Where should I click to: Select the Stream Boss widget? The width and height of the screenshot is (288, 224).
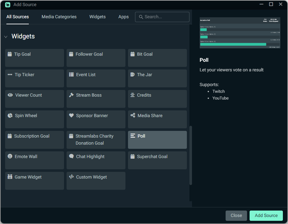96,99
